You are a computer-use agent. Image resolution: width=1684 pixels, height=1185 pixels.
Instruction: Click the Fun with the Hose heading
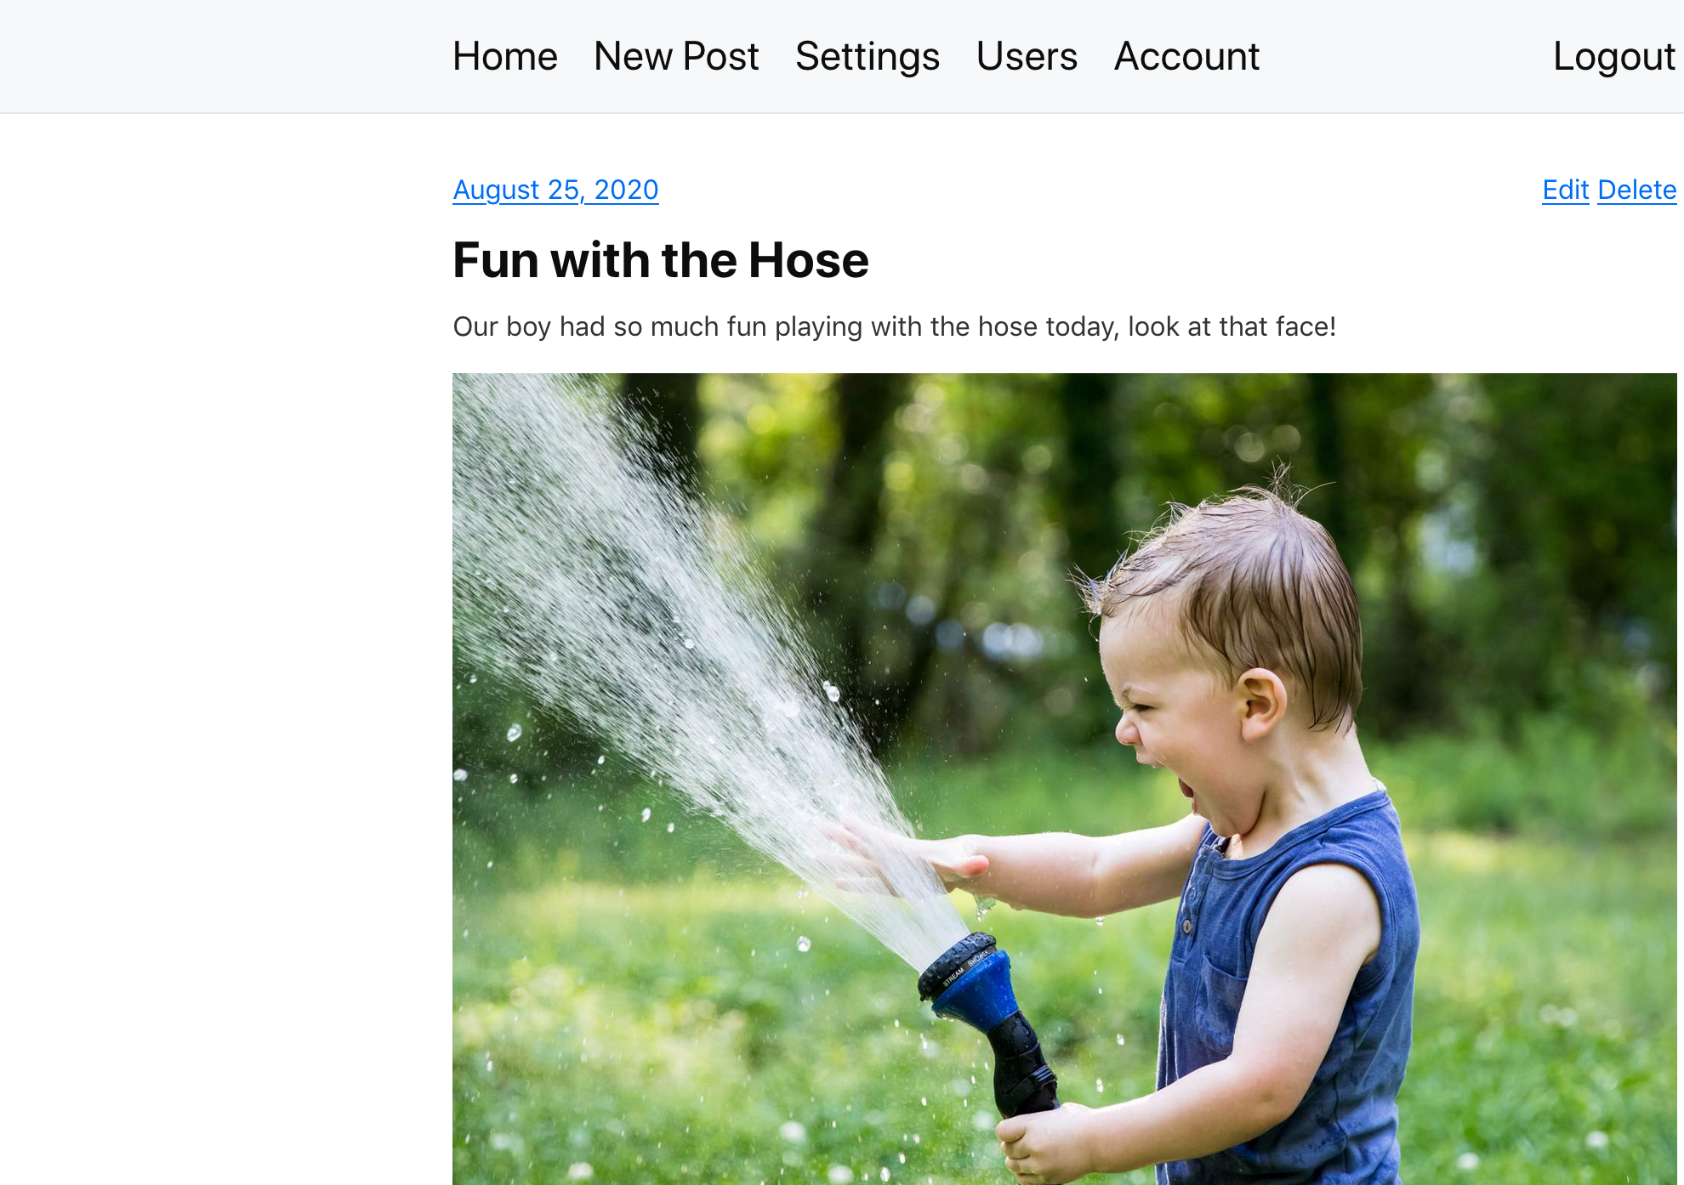660,259
